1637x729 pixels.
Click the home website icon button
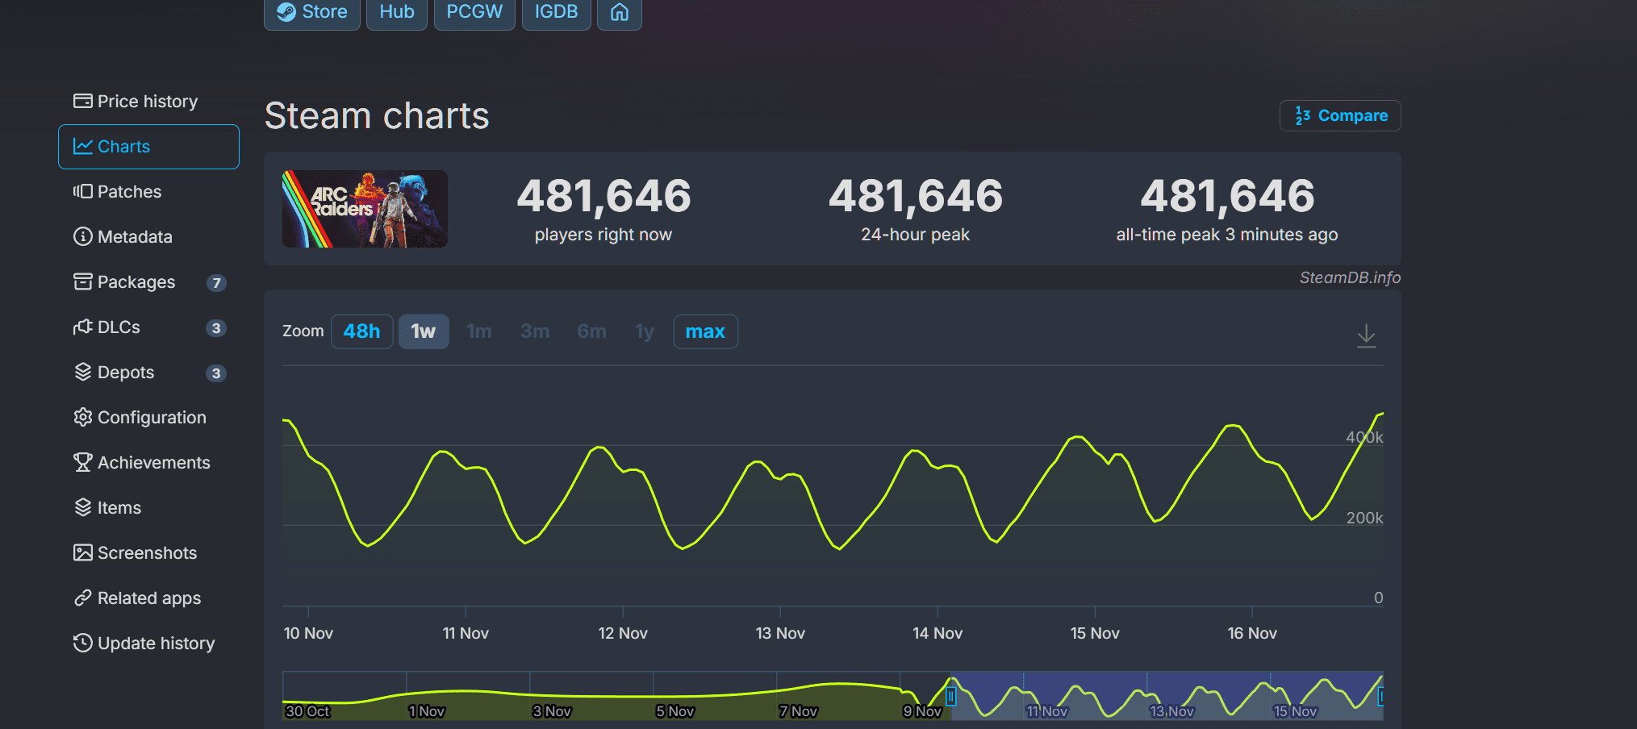click(x=620, y=13)
